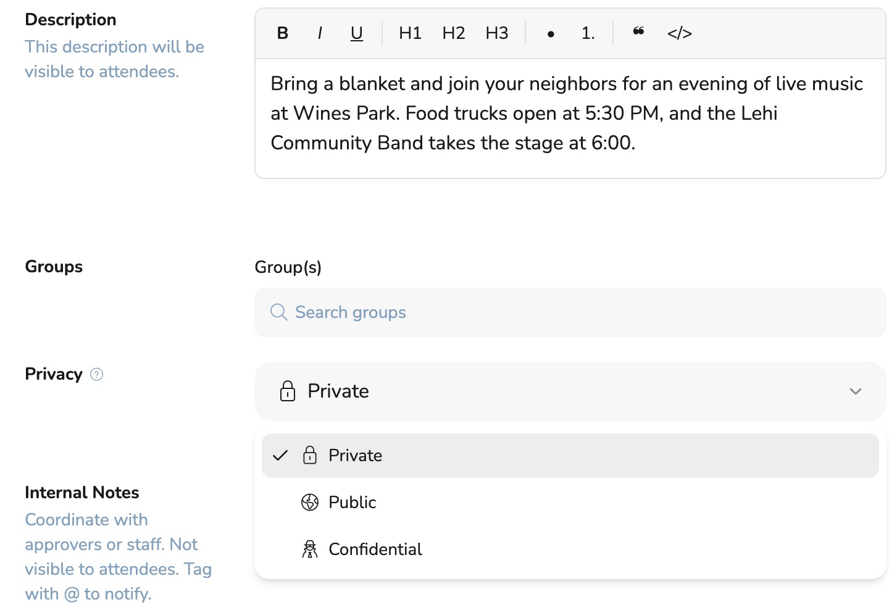Toggle italic formatting in description toolbar
Screen dimensions: 889x610
click(x=320, y=33)
